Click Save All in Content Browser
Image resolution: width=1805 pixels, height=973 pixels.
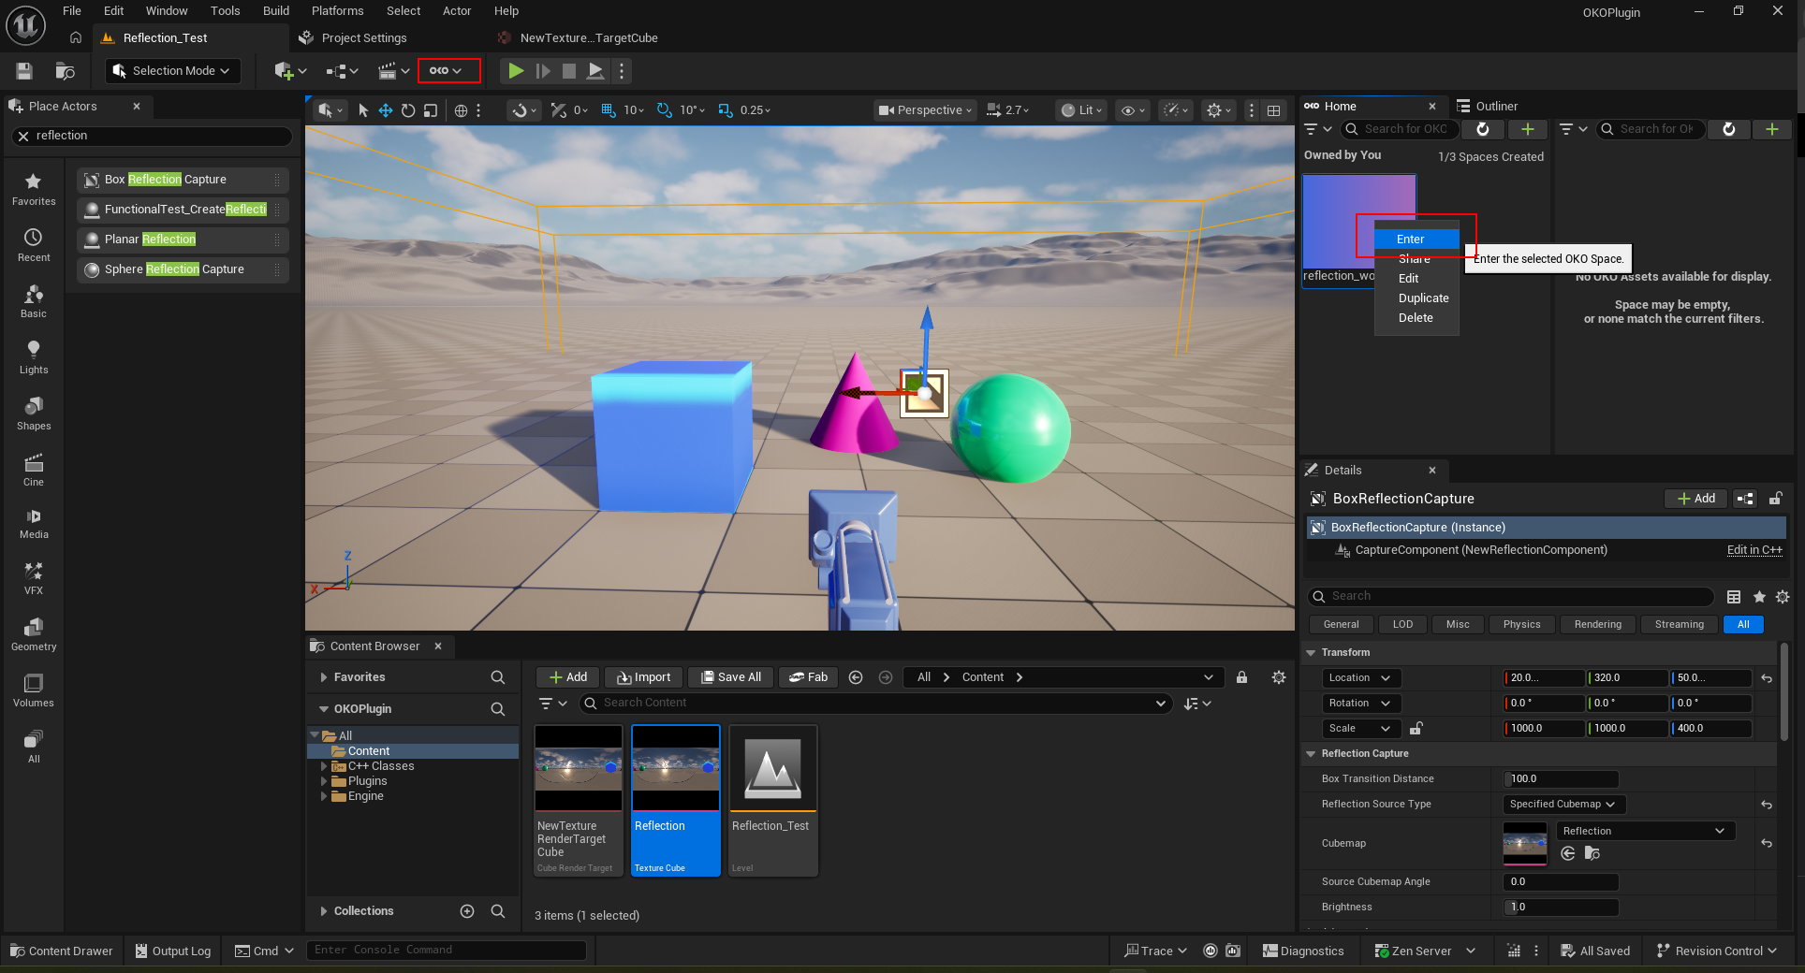click(731, 677)
